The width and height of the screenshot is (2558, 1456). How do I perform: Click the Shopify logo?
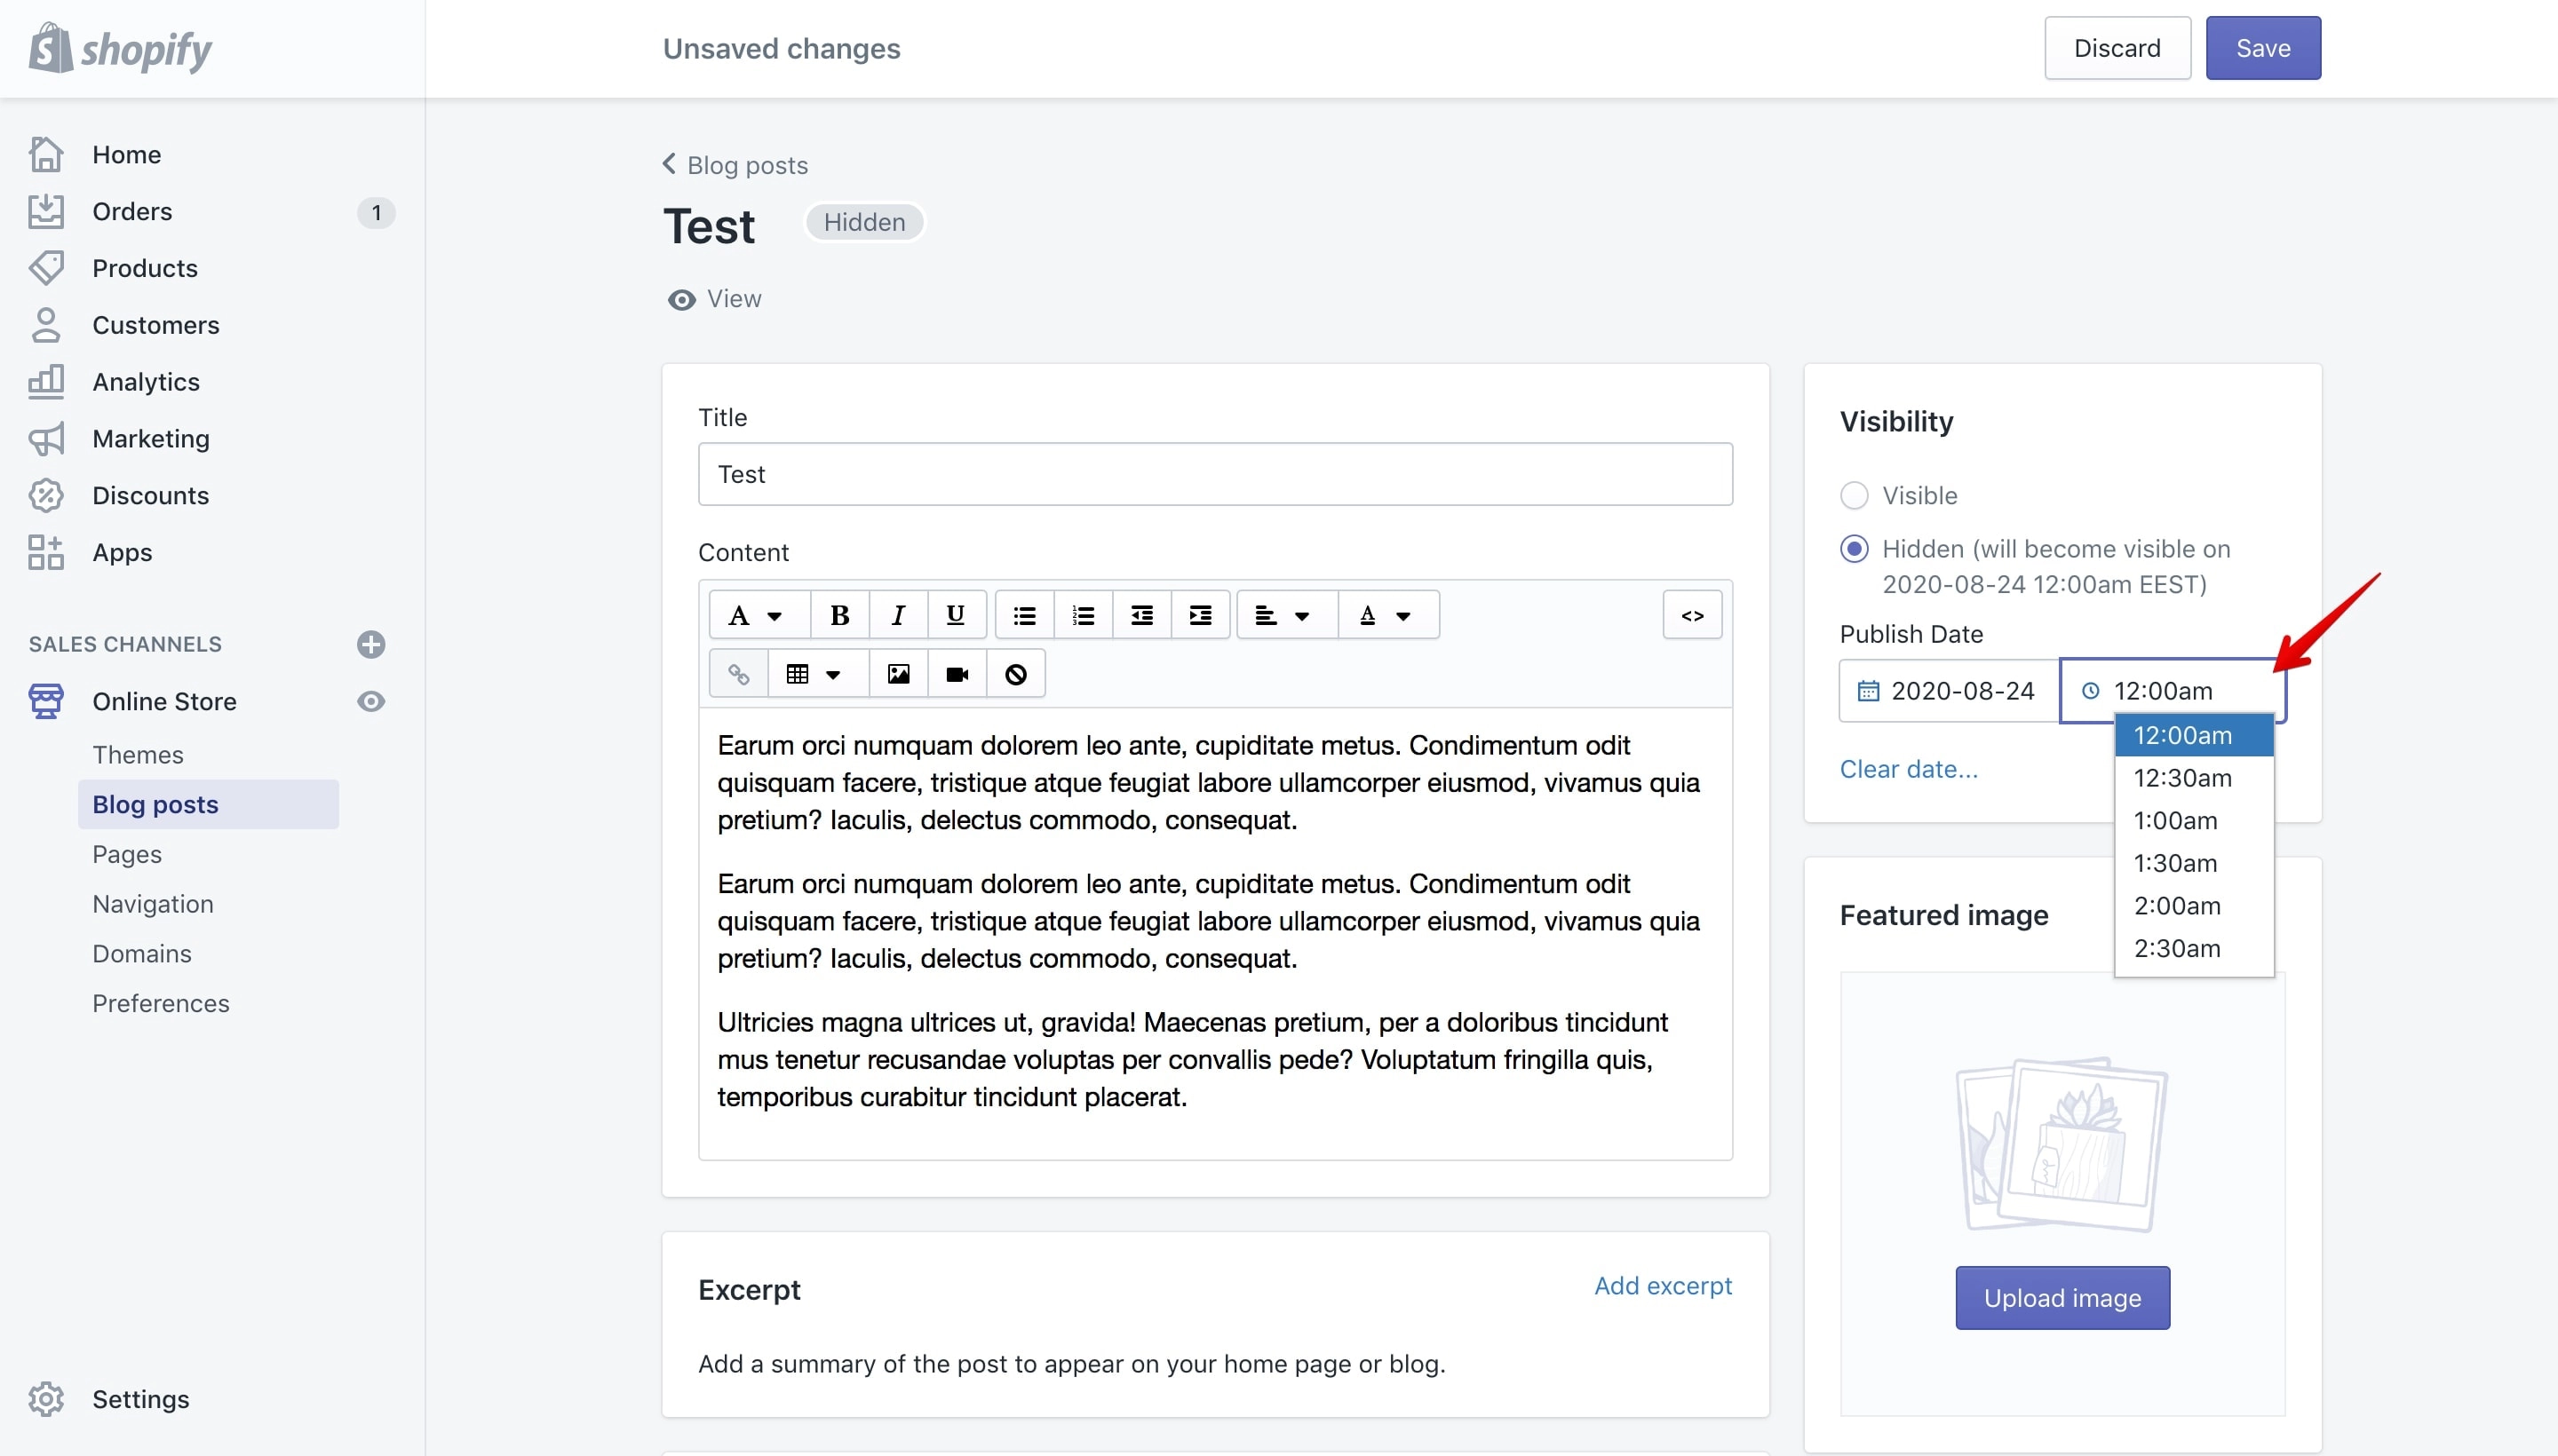coord(120,48)
